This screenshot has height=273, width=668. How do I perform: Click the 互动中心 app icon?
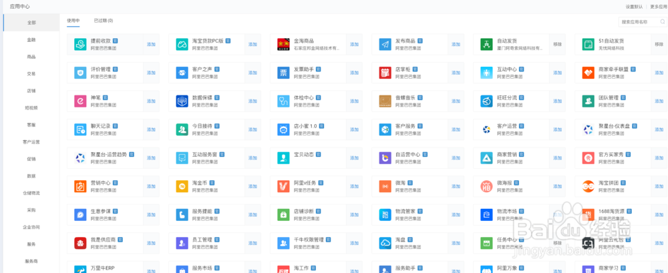tap(486, 73)
